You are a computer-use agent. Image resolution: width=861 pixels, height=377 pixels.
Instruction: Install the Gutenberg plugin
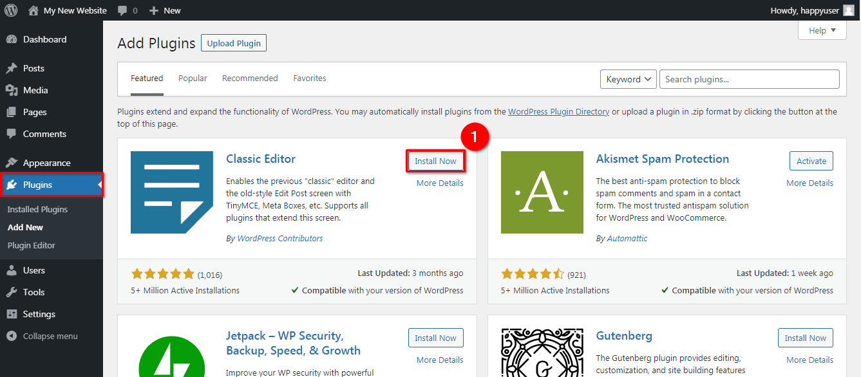(x=806, y=338)
